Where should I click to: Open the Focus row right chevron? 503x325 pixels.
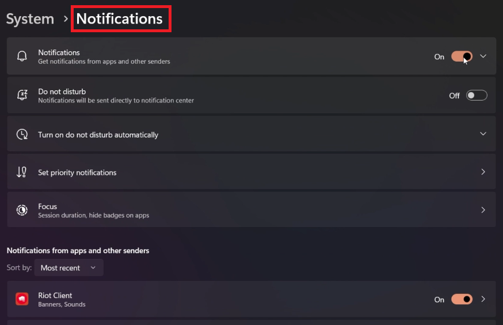coord(483,210)
